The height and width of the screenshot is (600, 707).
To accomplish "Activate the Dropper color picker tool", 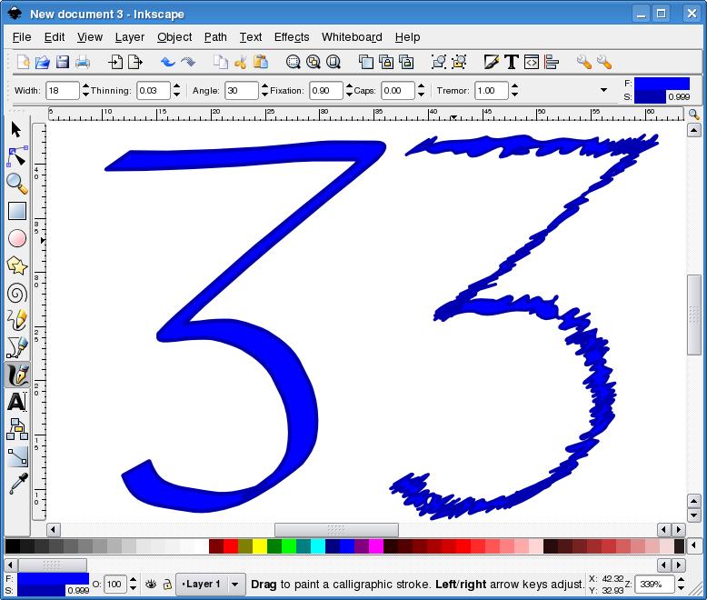I will (17, 483).
